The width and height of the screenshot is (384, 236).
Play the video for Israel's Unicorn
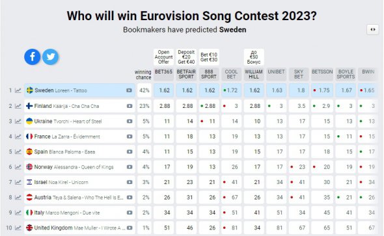click(x=130, y=182)
